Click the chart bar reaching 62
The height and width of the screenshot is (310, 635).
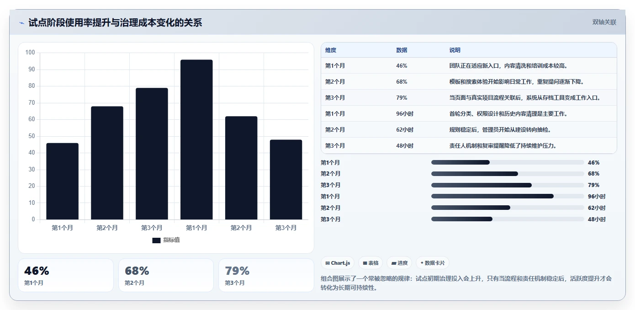pyautogui.click(x=241, y=168)
